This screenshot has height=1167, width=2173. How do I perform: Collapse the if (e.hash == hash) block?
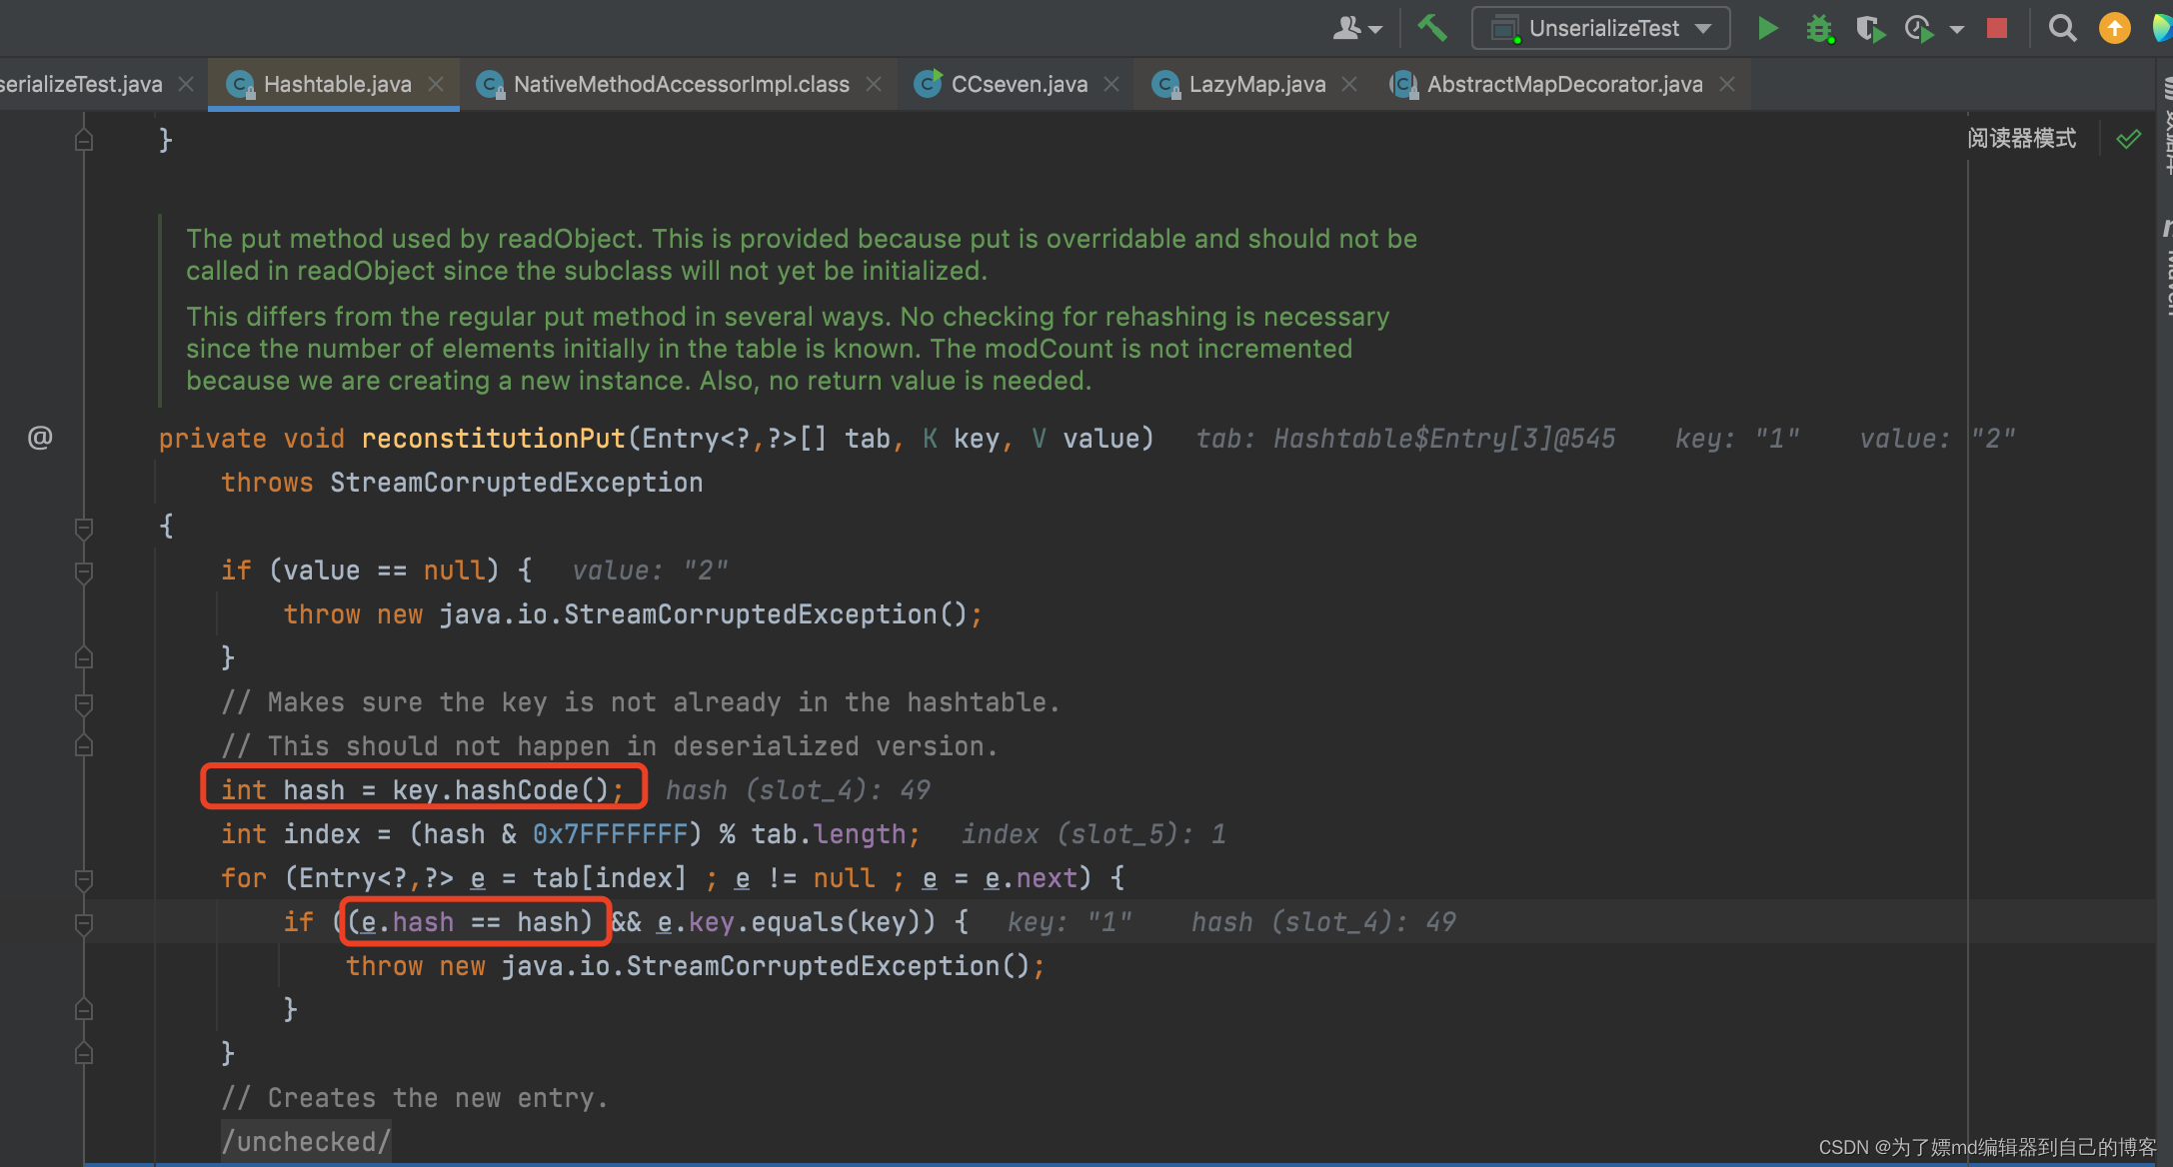(x=84, y=923)
